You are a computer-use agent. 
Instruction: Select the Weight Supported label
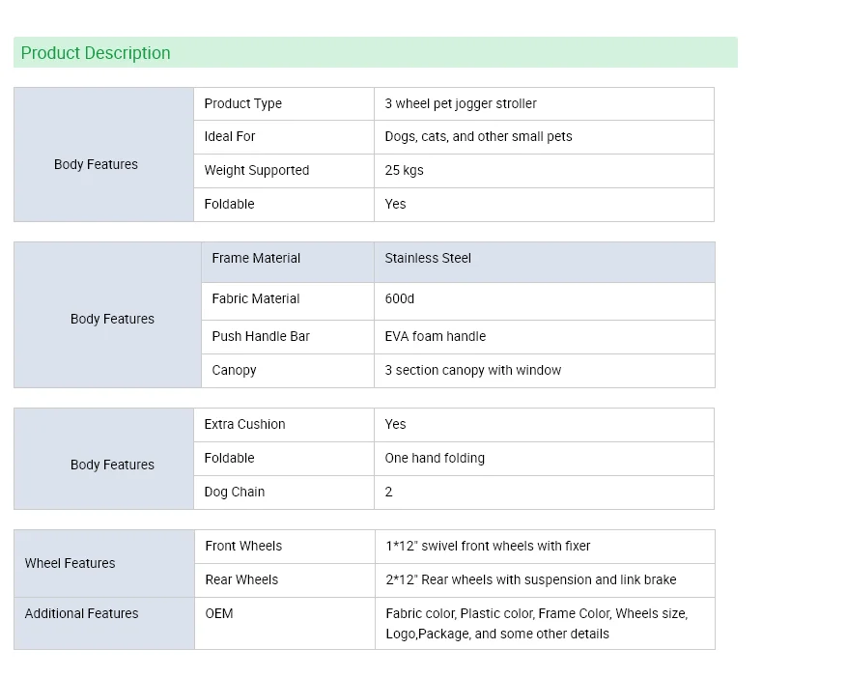(x=257, y=170)
